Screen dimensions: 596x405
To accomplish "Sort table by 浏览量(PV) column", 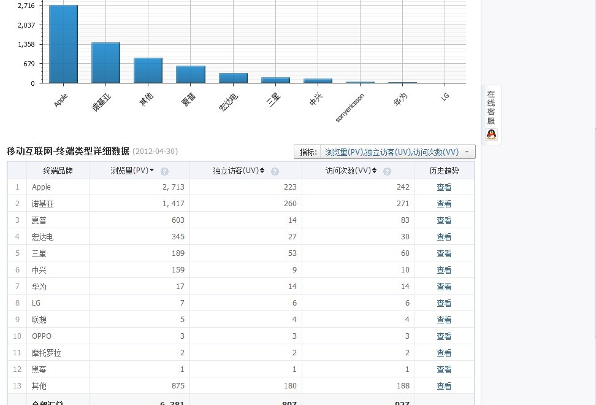I will [132, 171].
